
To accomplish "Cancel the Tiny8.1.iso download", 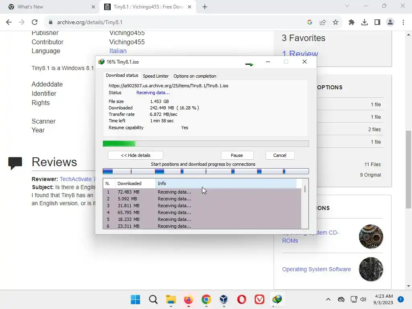I will [280, 155].
